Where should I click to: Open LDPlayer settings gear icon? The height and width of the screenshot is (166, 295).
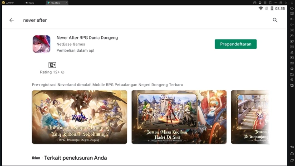[x=292, y=8]
